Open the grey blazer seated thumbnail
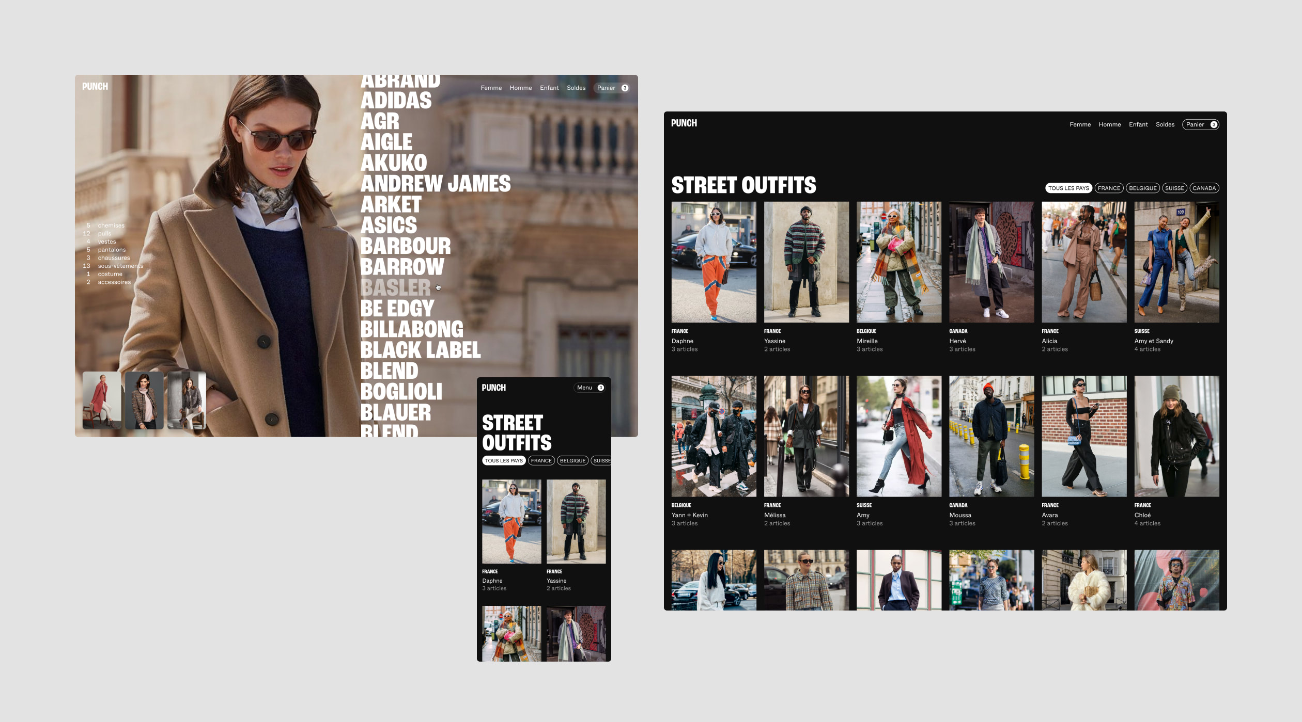The height and width of the screenshot is (722, 1302). 187,400
